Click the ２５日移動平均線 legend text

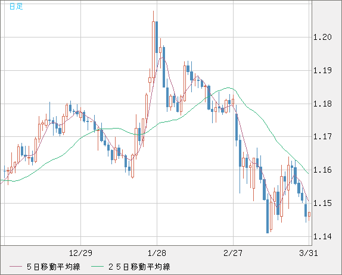tap(139, 267)
